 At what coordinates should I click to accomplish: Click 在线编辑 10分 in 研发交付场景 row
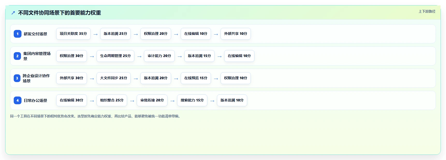coord(196,34)
